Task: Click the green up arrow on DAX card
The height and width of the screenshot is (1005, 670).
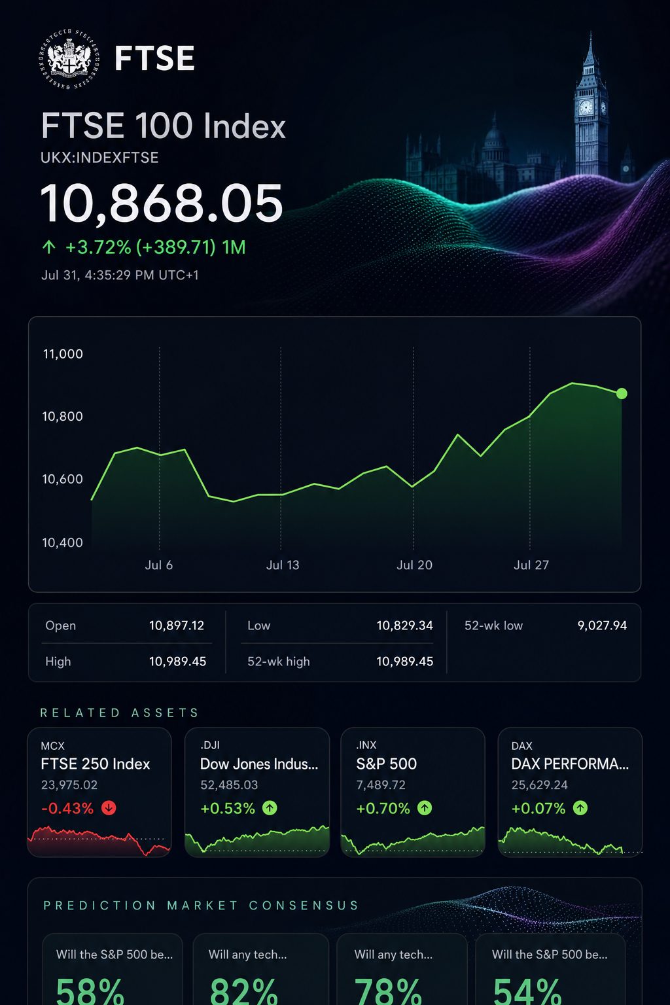Action: [x=580, y=808]
